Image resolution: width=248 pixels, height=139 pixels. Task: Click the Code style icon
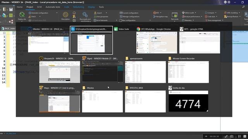point(206,17)
